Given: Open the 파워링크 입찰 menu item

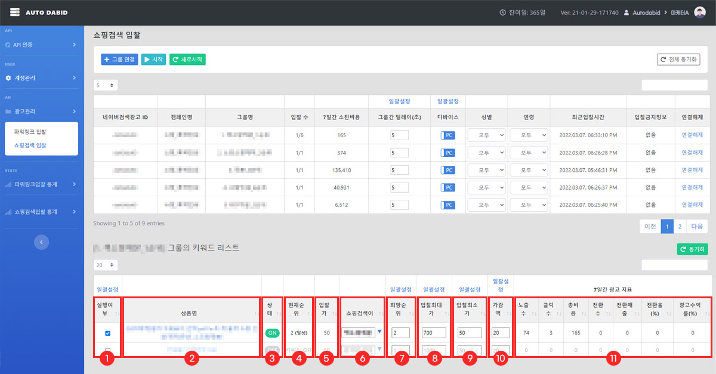Looking at the screenshot, I should point(30,131).
